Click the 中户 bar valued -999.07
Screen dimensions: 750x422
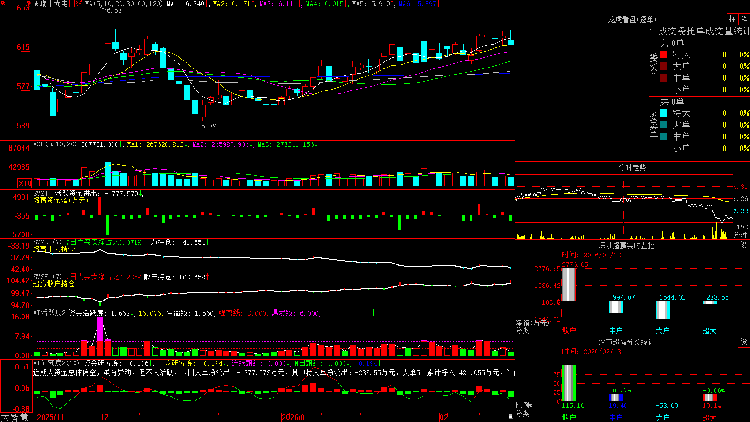pos(616,307)
